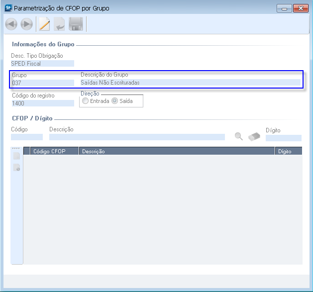Click the Código CFOP column header

(x=54, y=151)
